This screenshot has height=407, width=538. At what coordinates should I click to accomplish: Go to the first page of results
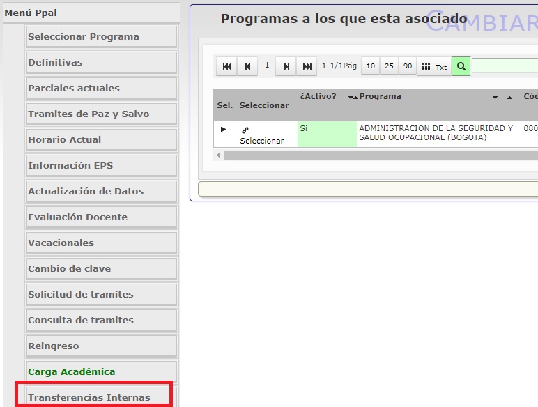click(x=226, y=67)
